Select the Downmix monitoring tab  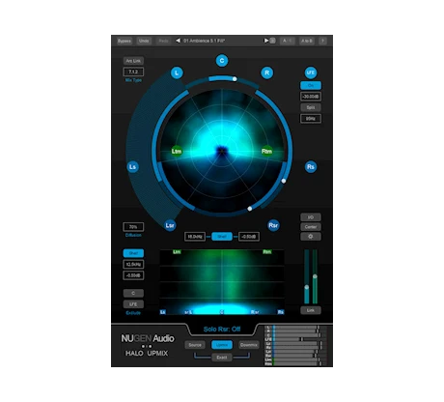pyautogui.click(x=249, y=345)
